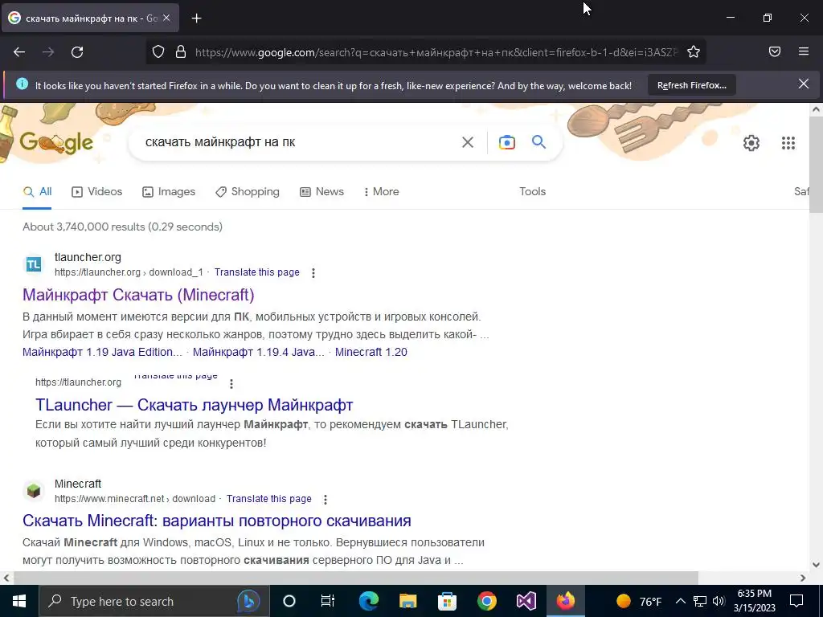This screenshot has height=617, width=823.
Task: Open Visual Studio from taskbar
Action: point(526,601)
